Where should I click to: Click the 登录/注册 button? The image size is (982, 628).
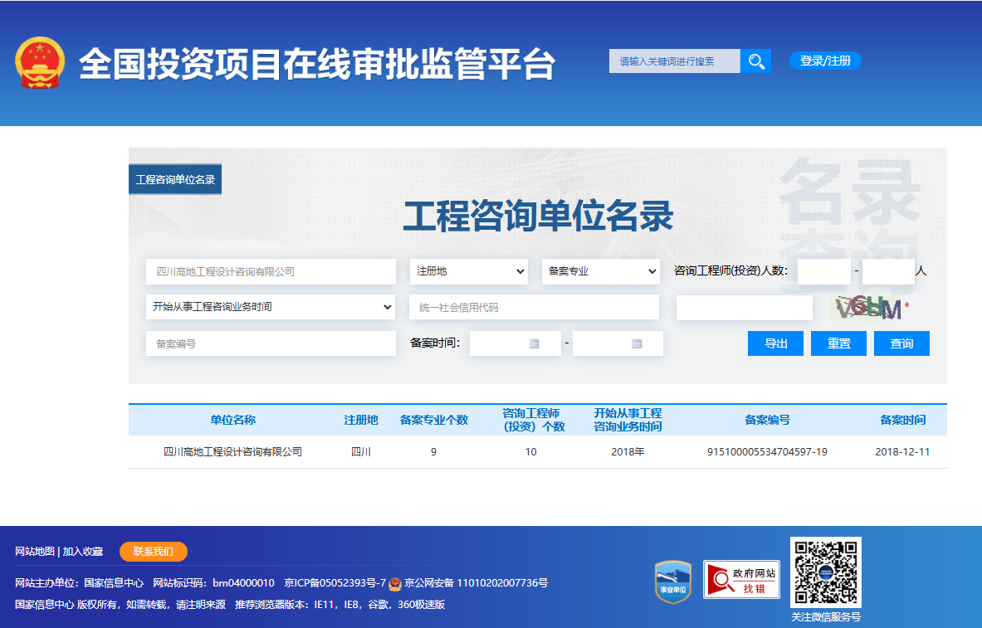825,61
